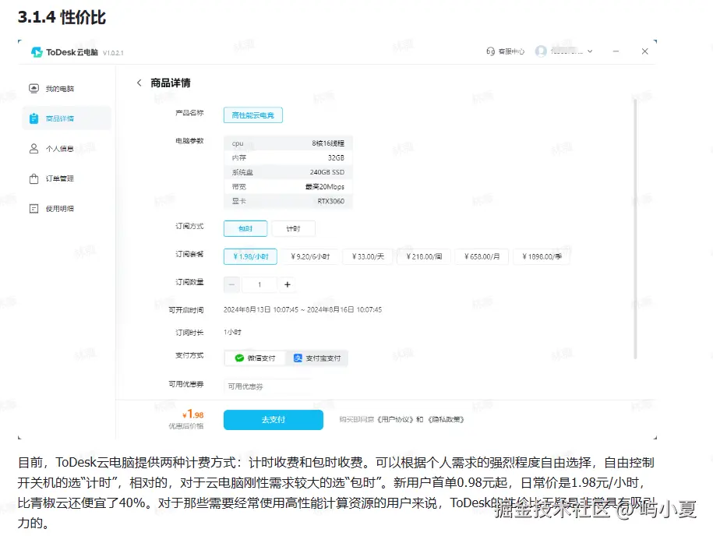The width and height of the screenshot is (713, 536).
Task: Go back using the arrow beside 商品详情
Action: (x=137, y=83)
